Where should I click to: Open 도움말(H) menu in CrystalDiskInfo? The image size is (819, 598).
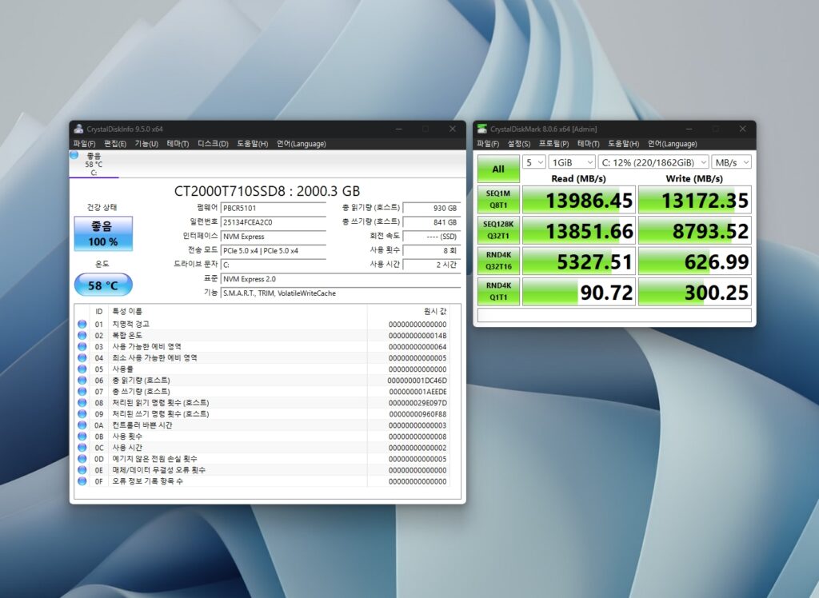pyautogui.click(x=252, y=144)
